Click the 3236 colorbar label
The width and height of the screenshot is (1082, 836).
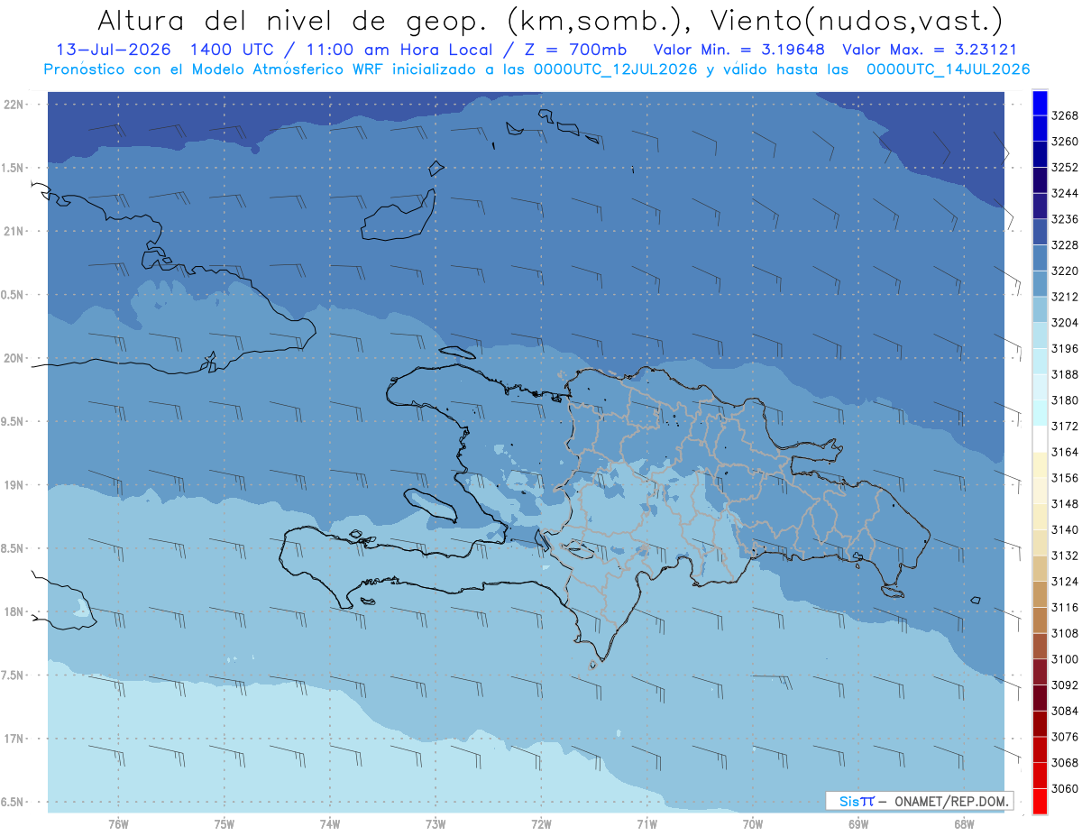1065,219
